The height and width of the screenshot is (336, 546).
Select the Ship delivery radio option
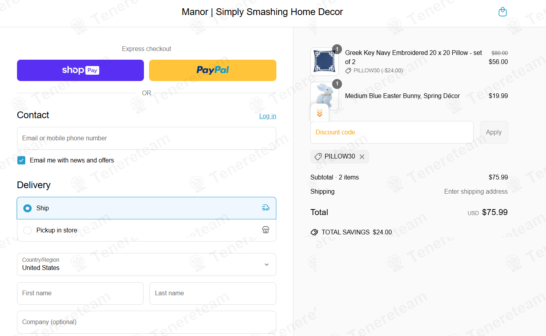coord(27,208)
